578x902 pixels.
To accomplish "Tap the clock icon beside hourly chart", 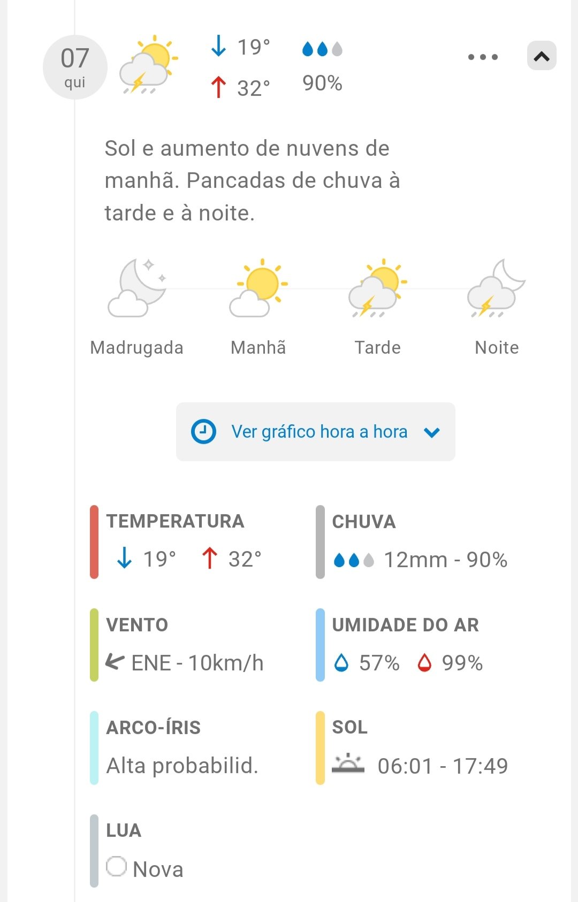I will tap(203, 432).
